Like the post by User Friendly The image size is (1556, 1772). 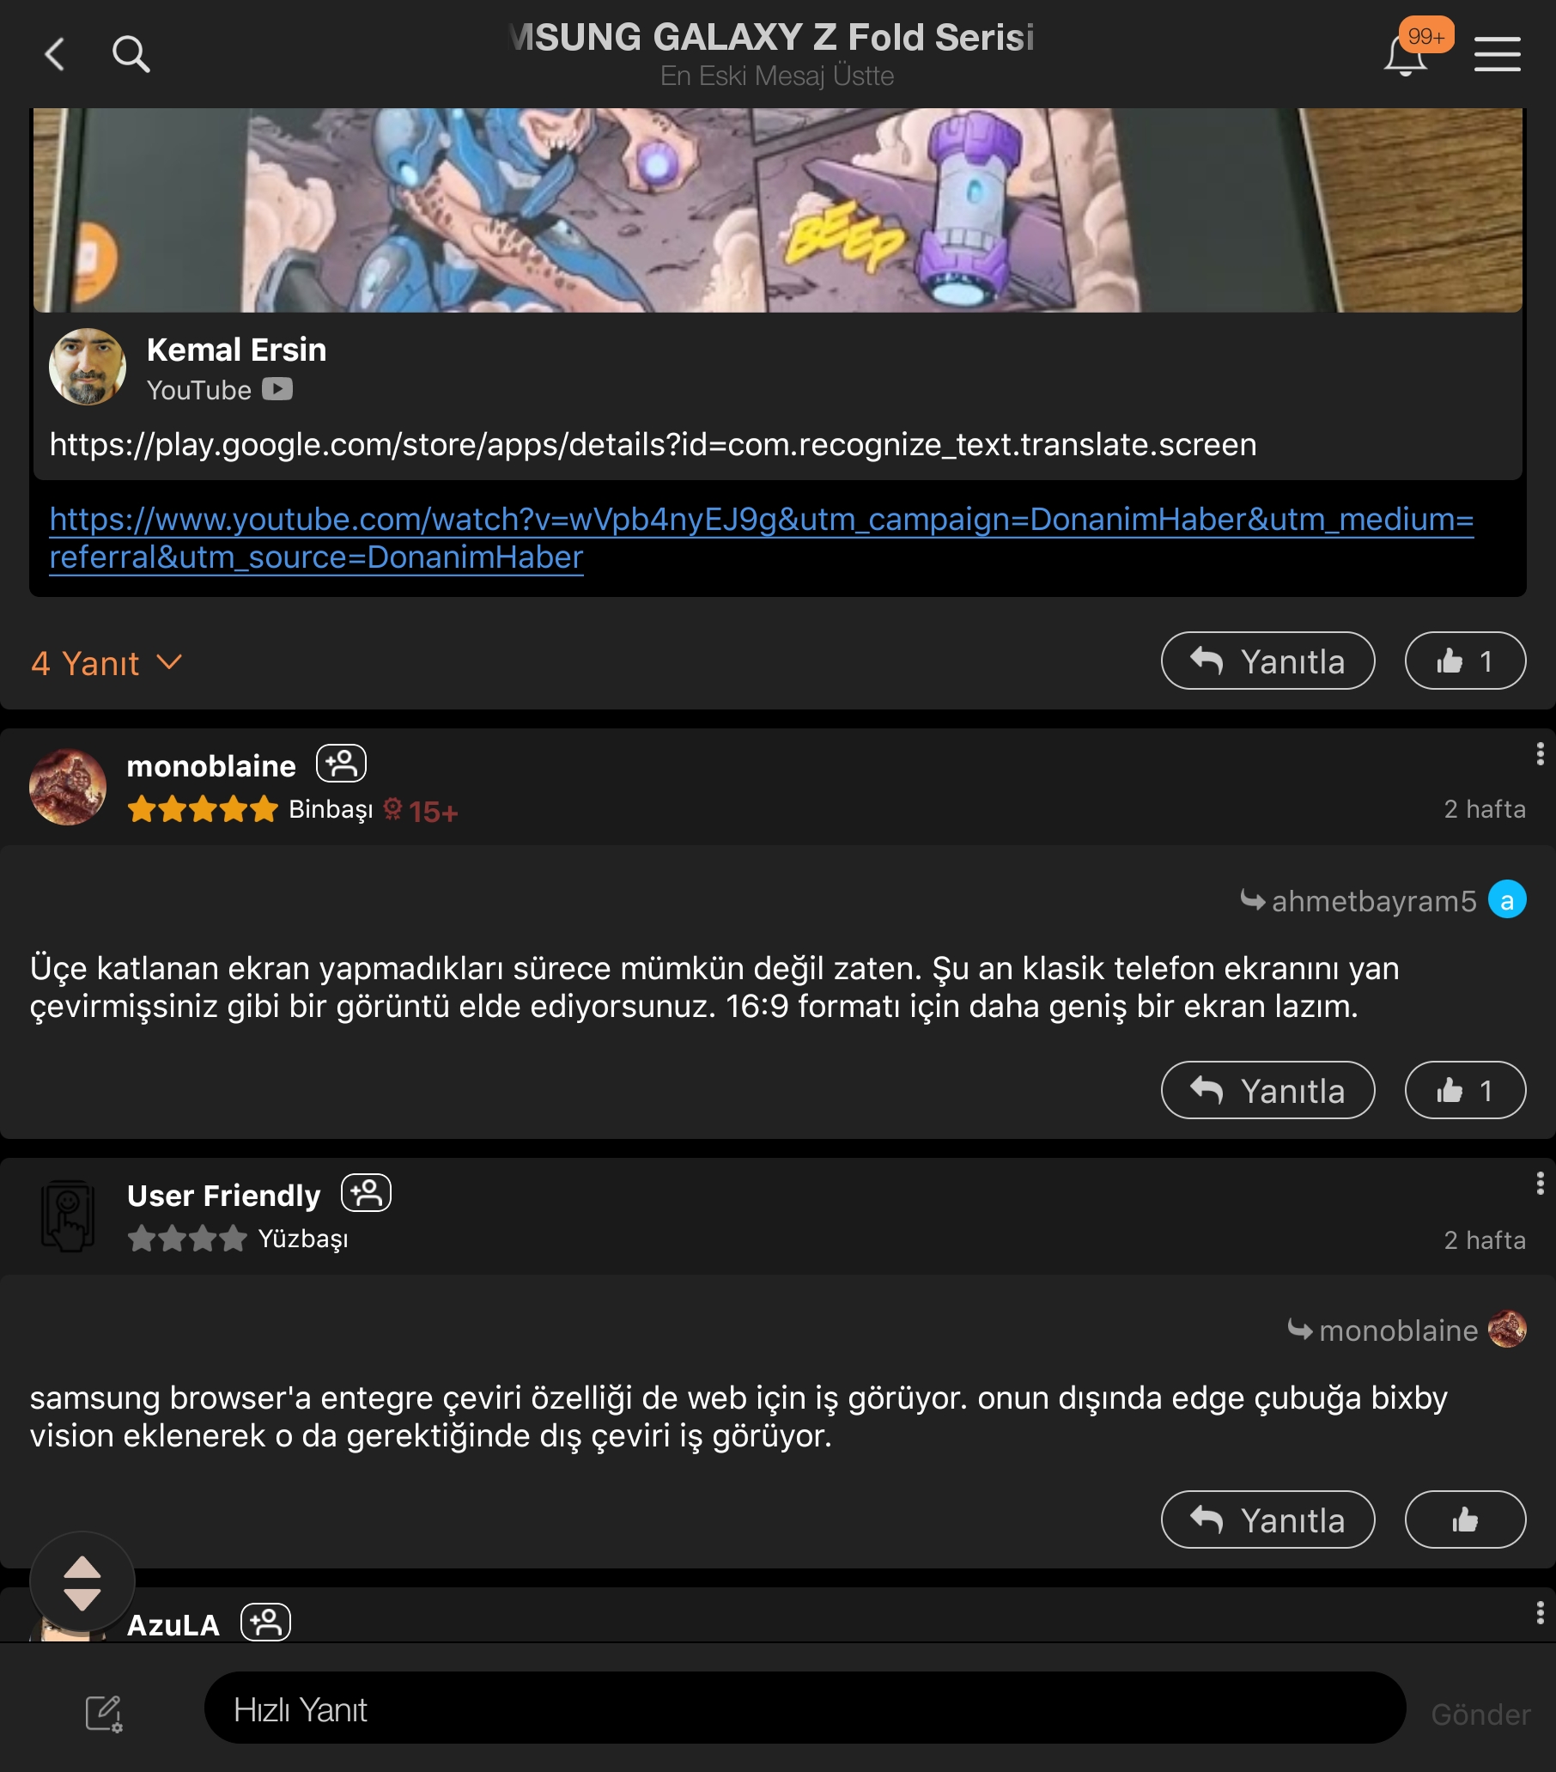tap(1465, 1519)
